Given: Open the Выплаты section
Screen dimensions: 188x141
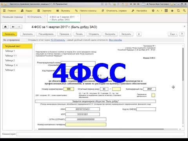Looking at the screenshot, I should click(63, 11).
